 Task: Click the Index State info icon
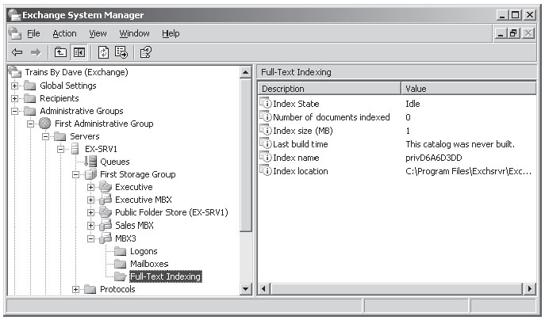tap(266, 103)
